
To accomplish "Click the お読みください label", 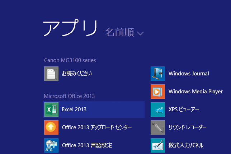I will click(x=77, y=73).
